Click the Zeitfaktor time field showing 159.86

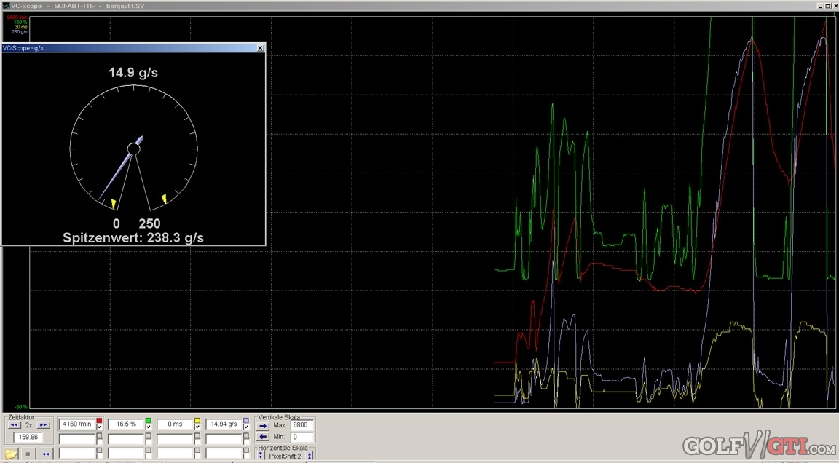pyautogui.click(x=29, y=437)
